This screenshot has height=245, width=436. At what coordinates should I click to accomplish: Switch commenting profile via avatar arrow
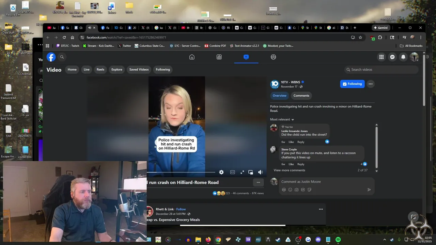(274, 182)
